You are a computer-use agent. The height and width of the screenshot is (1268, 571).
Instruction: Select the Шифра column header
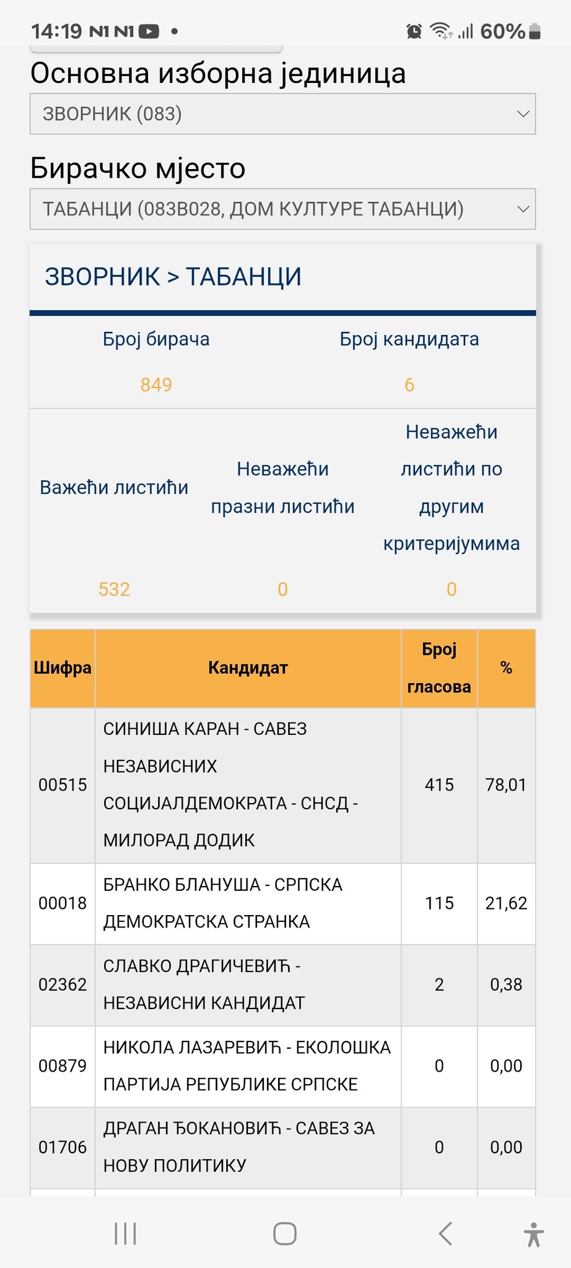tap(63, 668)
